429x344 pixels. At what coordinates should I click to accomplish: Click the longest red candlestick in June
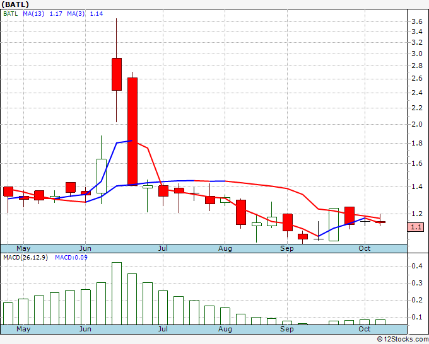pyautogui.click(x=132, y=131)
